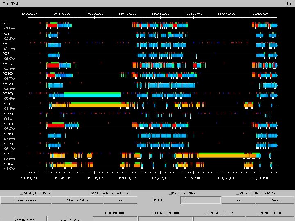Click the Selection End Time field
This screenshot has width=295, height=221.
[219, 219]
